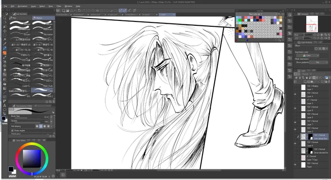Delete sub tool with Sub Tool trash icon
Viewport: 331px width, 180px height.
[54, 102]
